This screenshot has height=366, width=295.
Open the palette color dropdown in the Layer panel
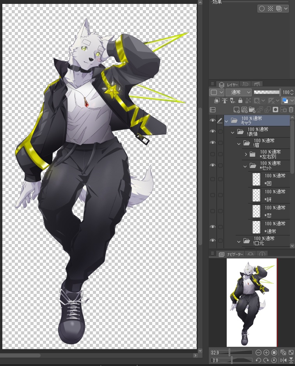click(x=217, y=92)
